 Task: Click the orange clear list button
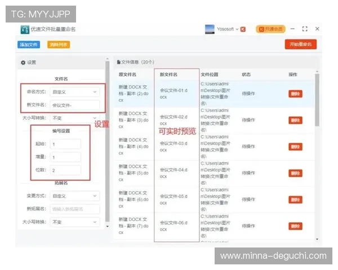pos(59,44)
